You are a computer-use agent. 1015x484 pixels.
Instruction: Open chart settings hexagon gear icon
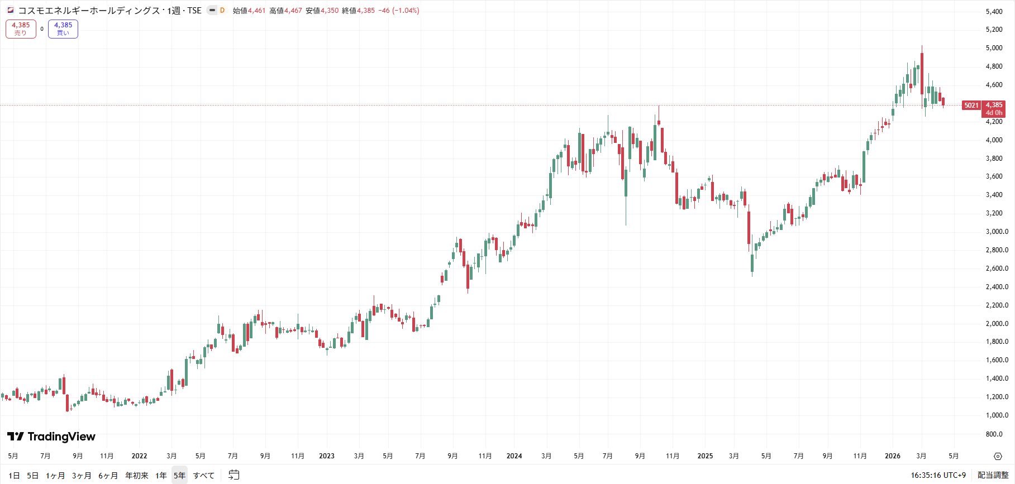click(998, 456)
